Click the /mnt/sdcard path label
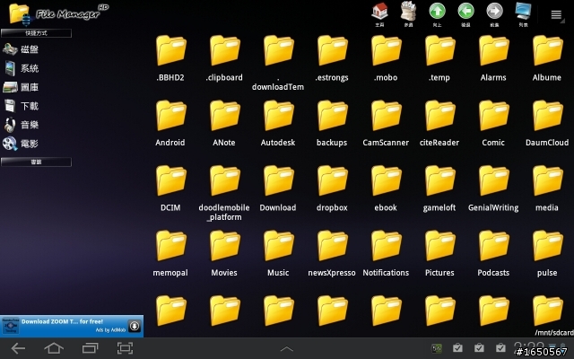Viewport: 574px width, 359px height. [x=554, y=333]
